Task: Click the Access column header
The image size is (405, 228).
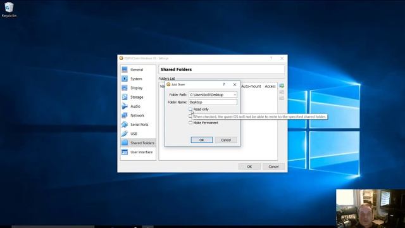Action: pos(270,86)
